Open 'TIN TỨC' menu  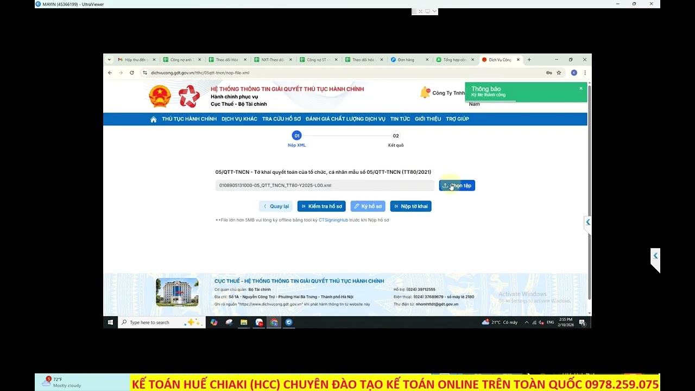pos(400,119)
